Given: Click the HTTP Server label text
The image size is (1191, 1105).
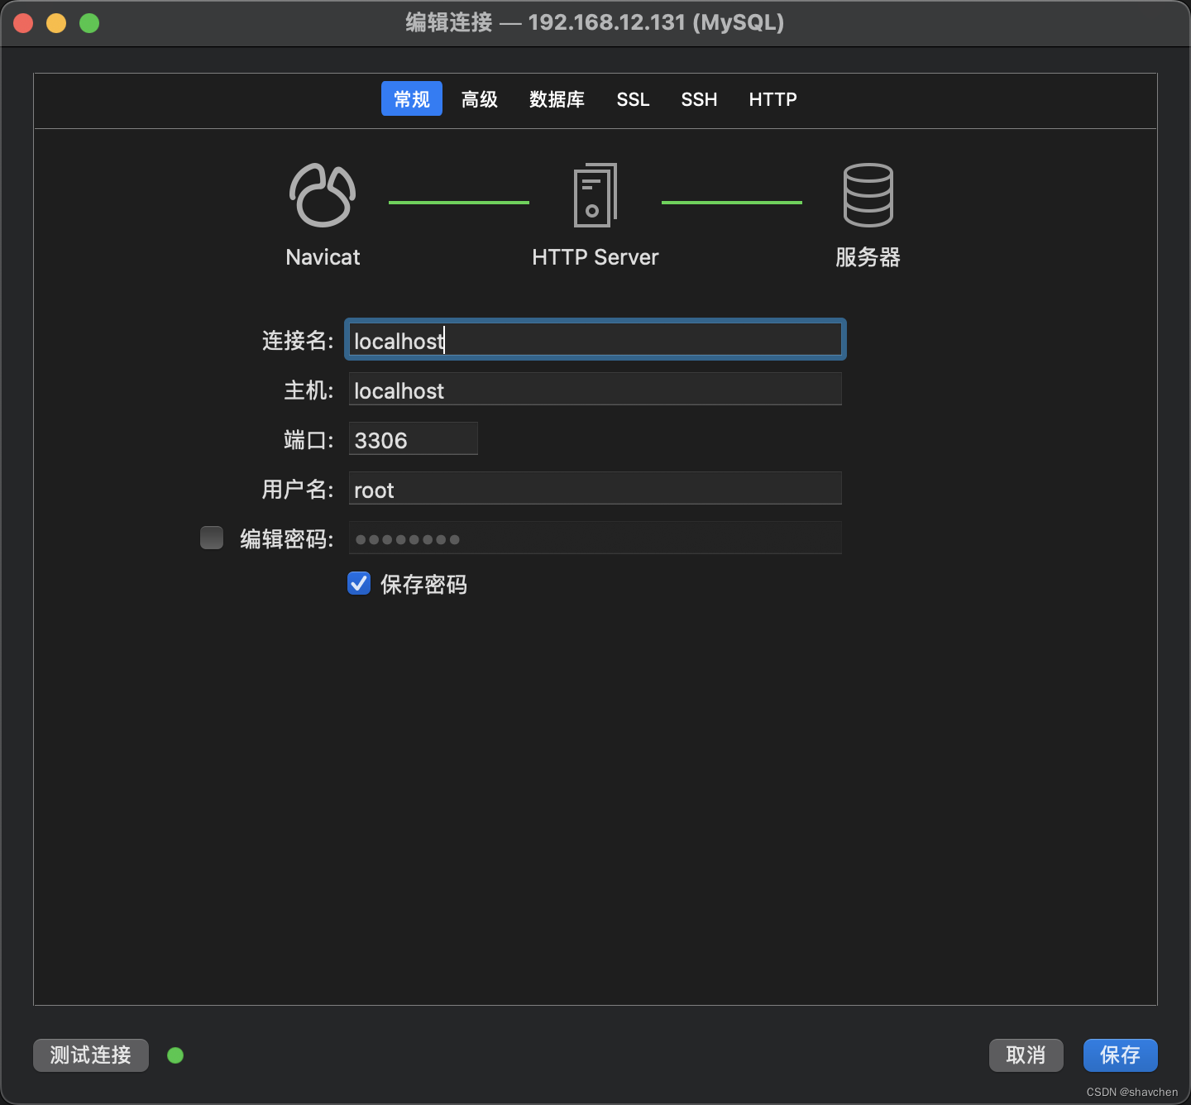Looking at the screenshot, I should 595,257.
